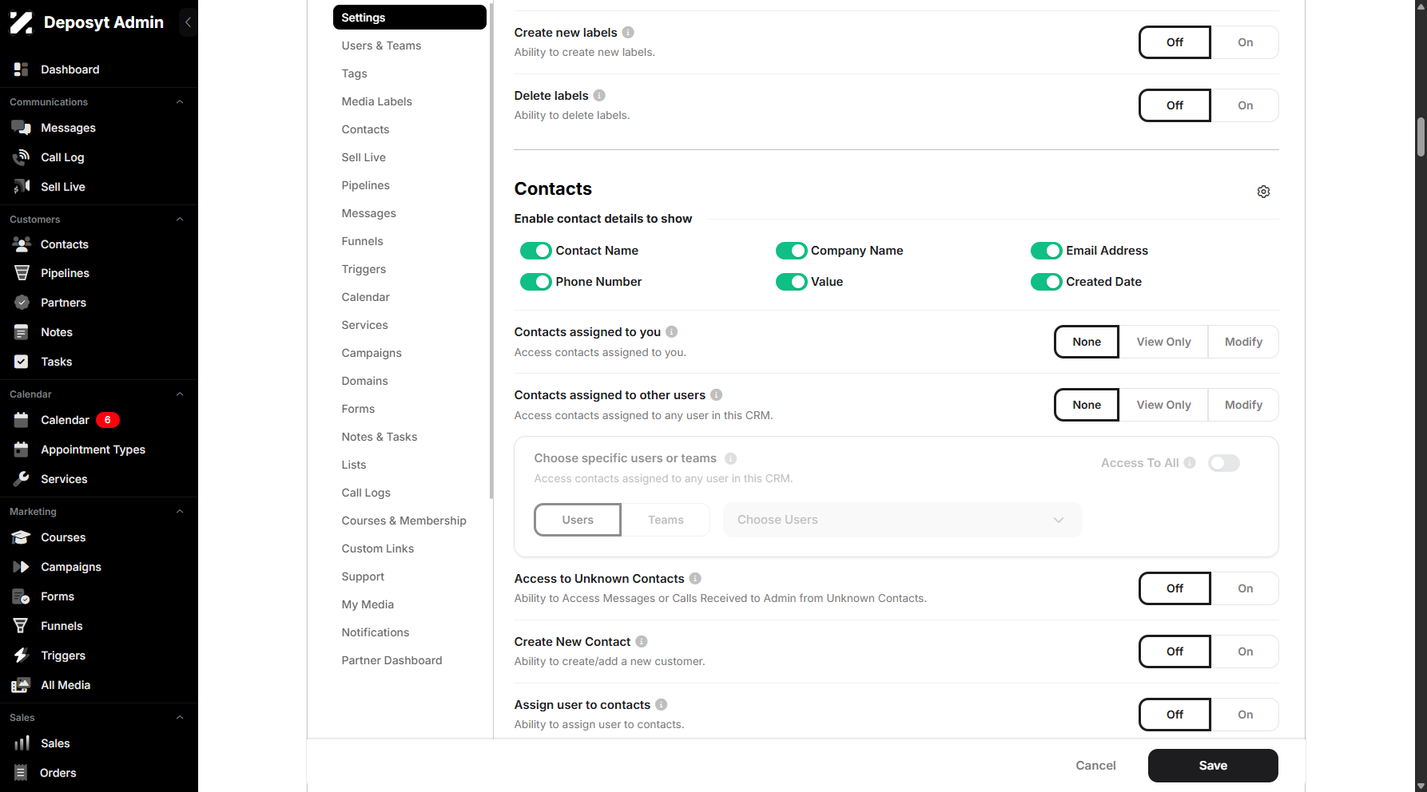Disable the Email Address switch
1427x792 pixels.
[x=1047, y=251]
